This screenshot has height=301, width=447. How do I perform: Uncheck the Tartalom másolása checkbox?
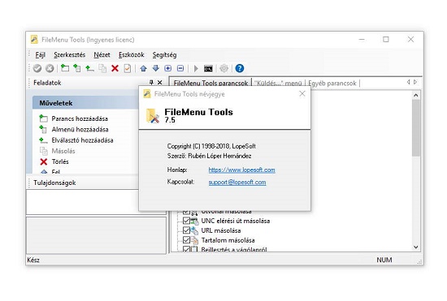186,240
